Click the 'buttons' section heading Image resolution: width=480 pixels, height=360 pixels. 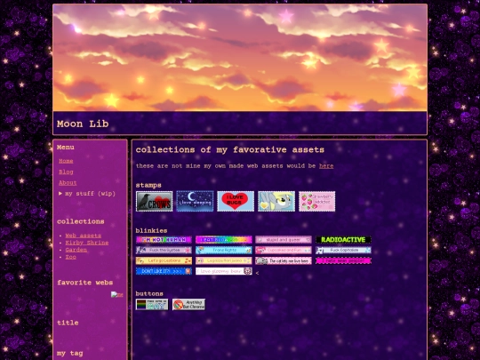tap(149, 293)
